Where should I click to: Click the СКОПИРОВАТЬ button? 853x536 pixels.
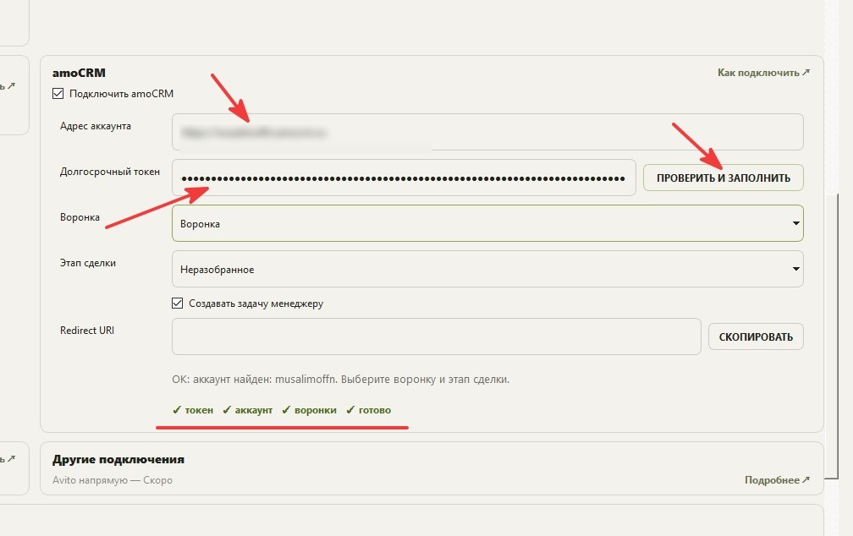coord(756,336)
